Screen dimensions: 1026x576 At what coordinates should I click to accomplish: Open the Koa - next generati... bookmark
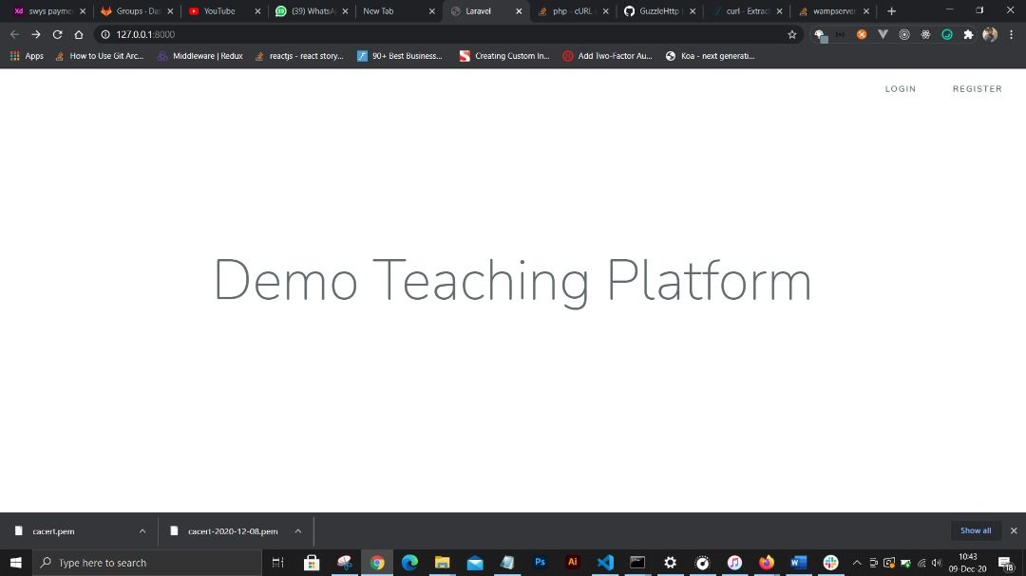click(711, 56)
